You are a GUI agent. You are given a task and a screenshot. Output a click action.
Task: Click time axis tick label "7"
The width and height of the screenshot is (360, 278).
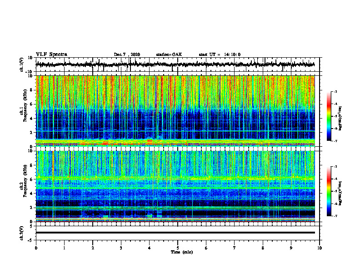coord(235,248)
